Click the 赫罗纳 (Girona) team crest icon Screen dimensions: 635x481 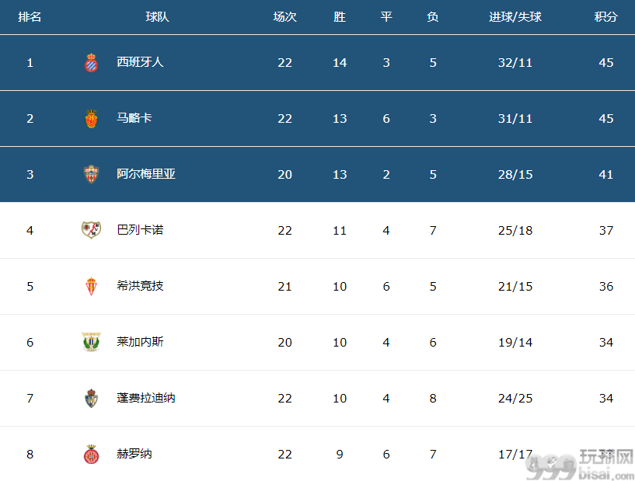tap(91, 454)
